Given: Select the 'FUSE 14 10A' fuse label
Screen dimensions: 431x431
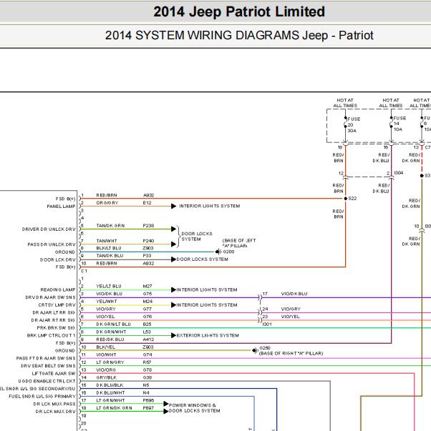Looking at the screenshot, I should click(x=399, y=124).
